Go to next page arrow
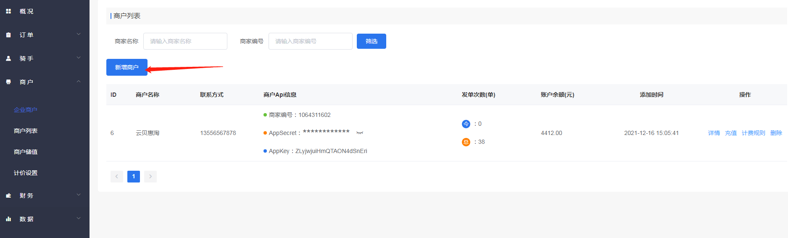 150,177
